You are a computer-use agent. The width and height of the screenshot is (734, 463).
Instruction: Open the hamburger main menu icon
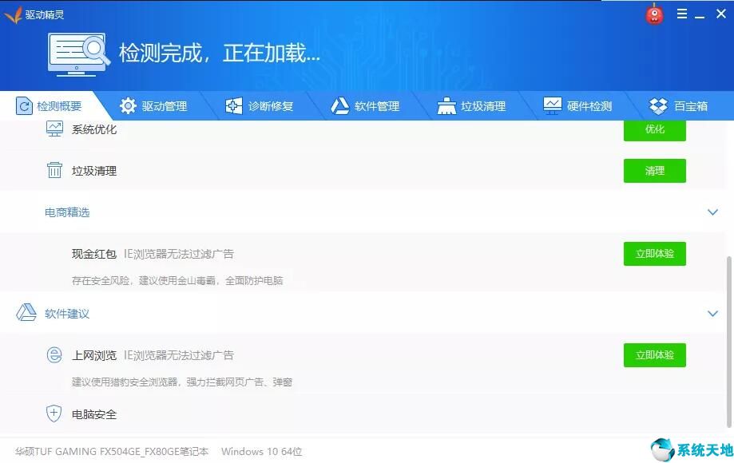pyautogui.click(x=682, y=14)
